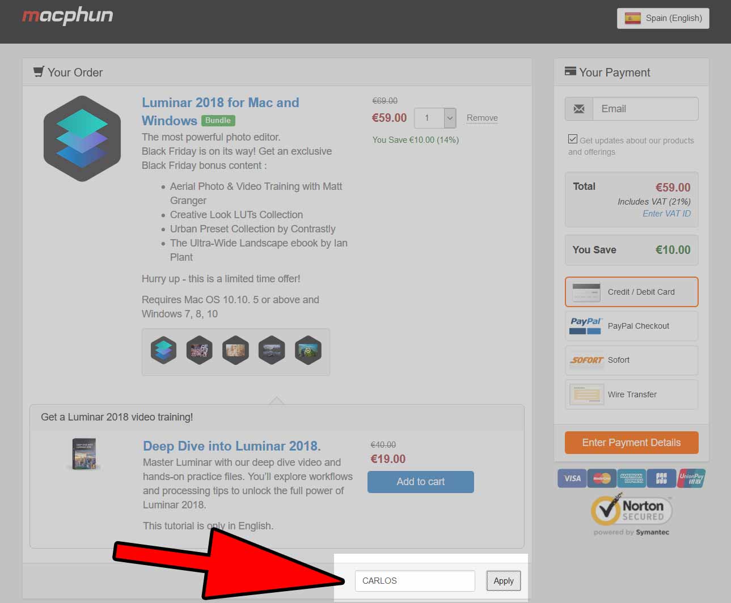
Task: Uncheck the Get updates about our products checkbox
Action: click(573, 139)
